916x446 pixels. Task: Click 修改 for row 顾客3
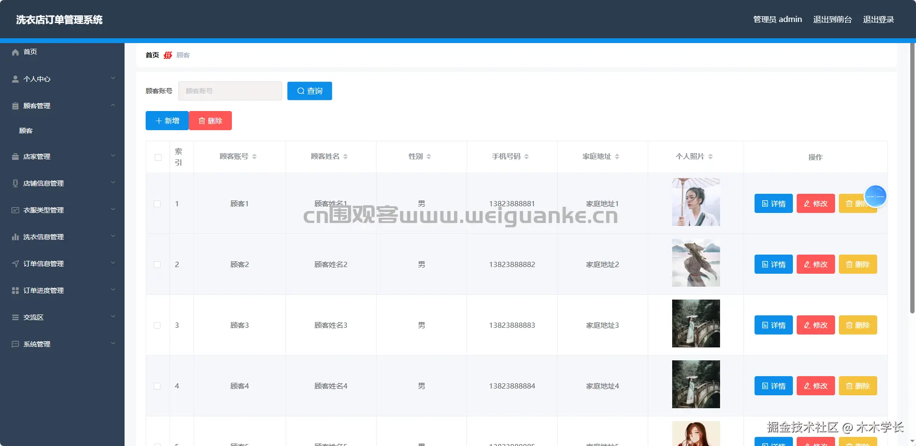pyautogui.click(x=816, y=325)
